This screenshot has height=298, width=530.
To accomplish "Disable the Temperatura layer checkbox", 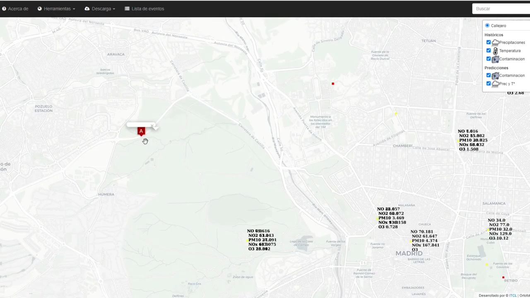I will point(489,50).
